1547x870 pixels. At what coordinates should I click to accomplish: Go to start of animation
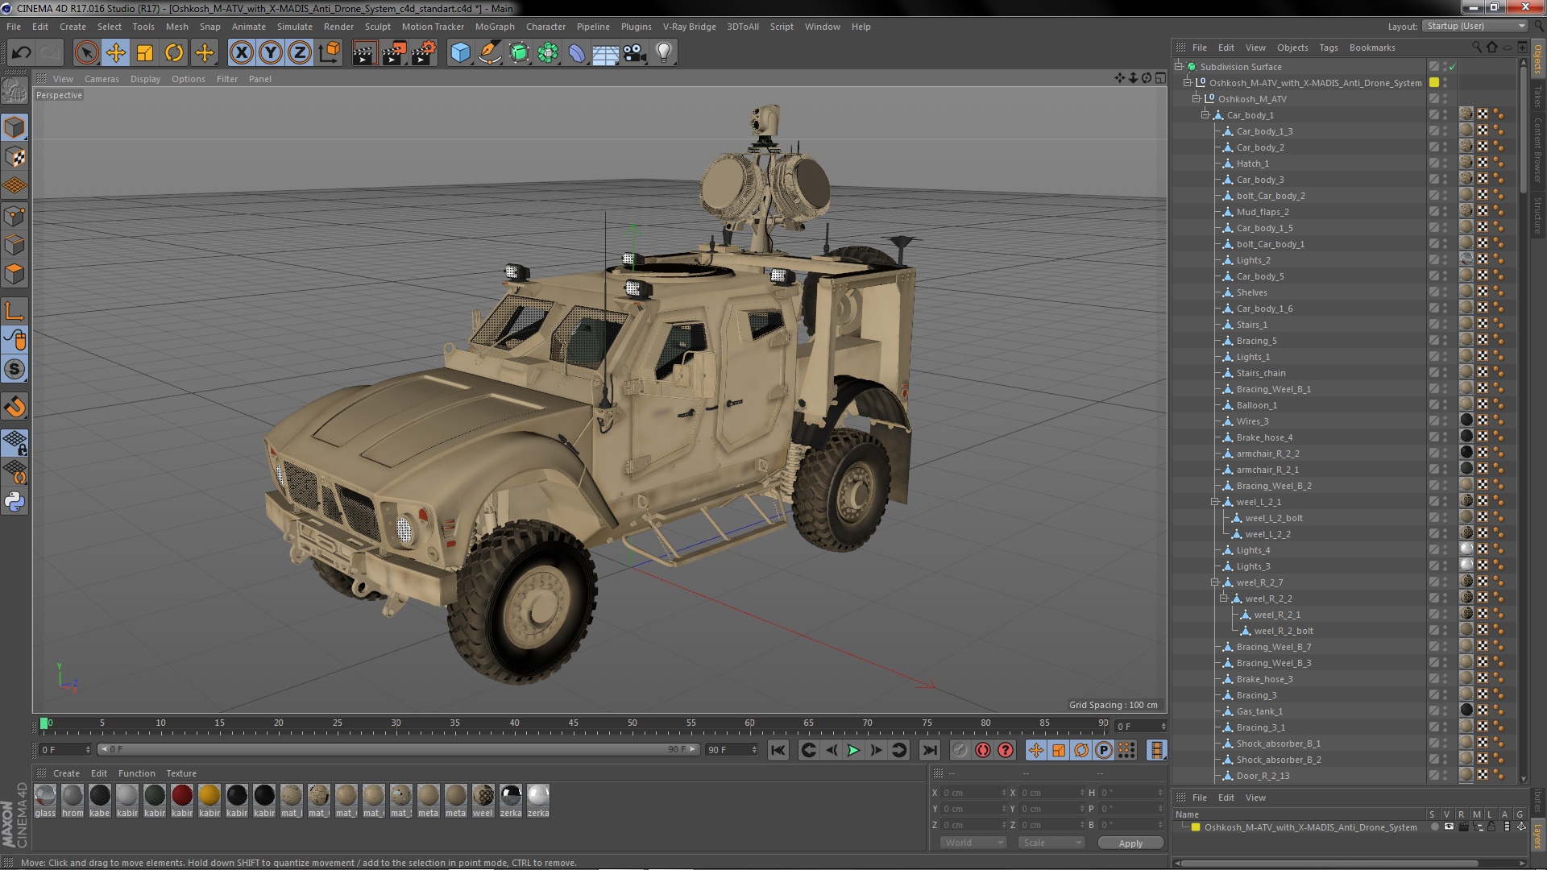778,750
